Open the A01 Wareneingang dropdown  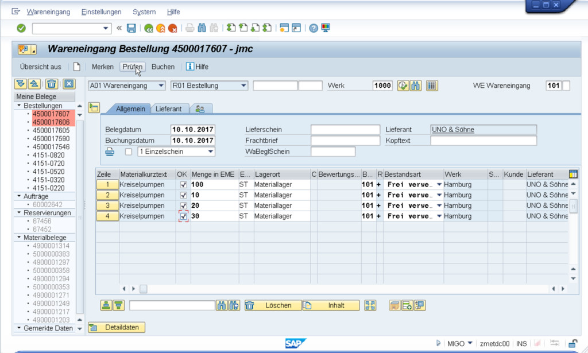pos(160,86)
